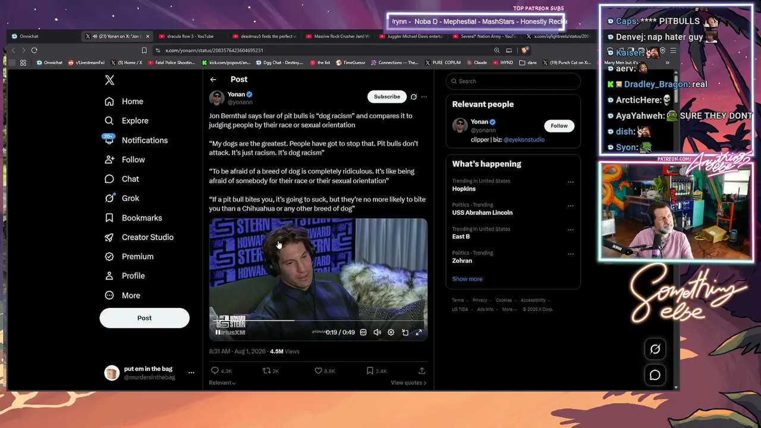
Task: Share the post via share icon
Action: coord(422,371)
